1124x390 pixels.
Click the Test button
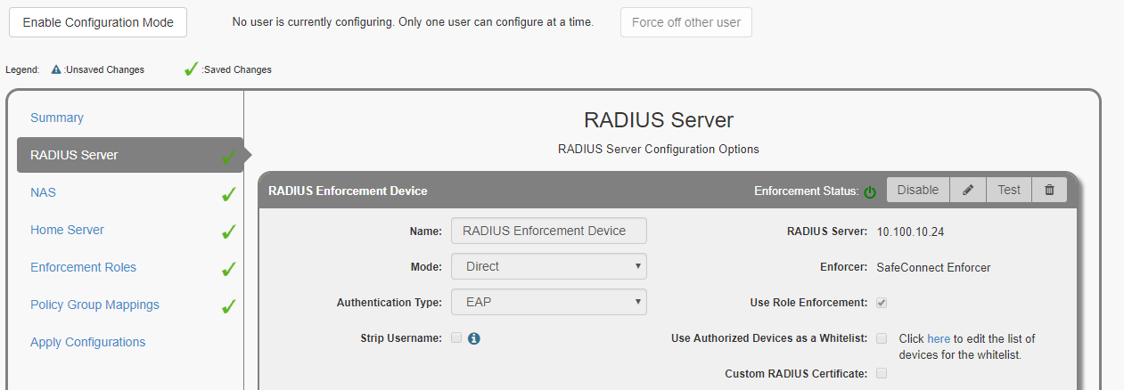1009,190
